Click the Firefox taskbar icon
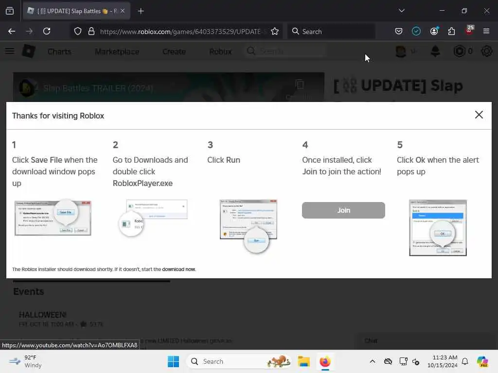 325,361
